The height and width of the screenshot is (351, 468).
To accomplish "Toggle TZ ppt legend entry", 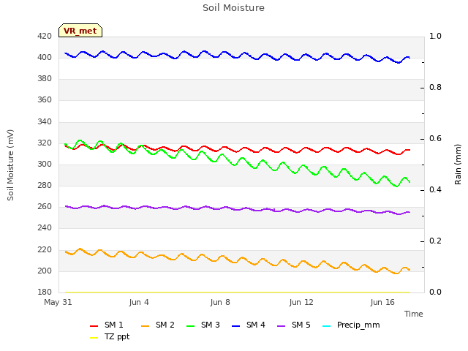I will pyautogui.click(x=110, y=336).
